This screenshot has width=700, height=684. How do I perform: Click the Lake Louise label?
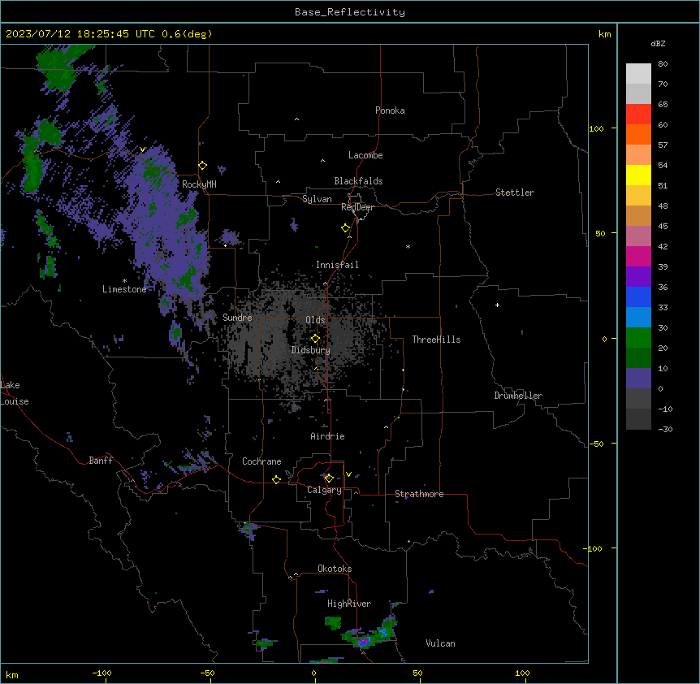[x=15, y=393]
